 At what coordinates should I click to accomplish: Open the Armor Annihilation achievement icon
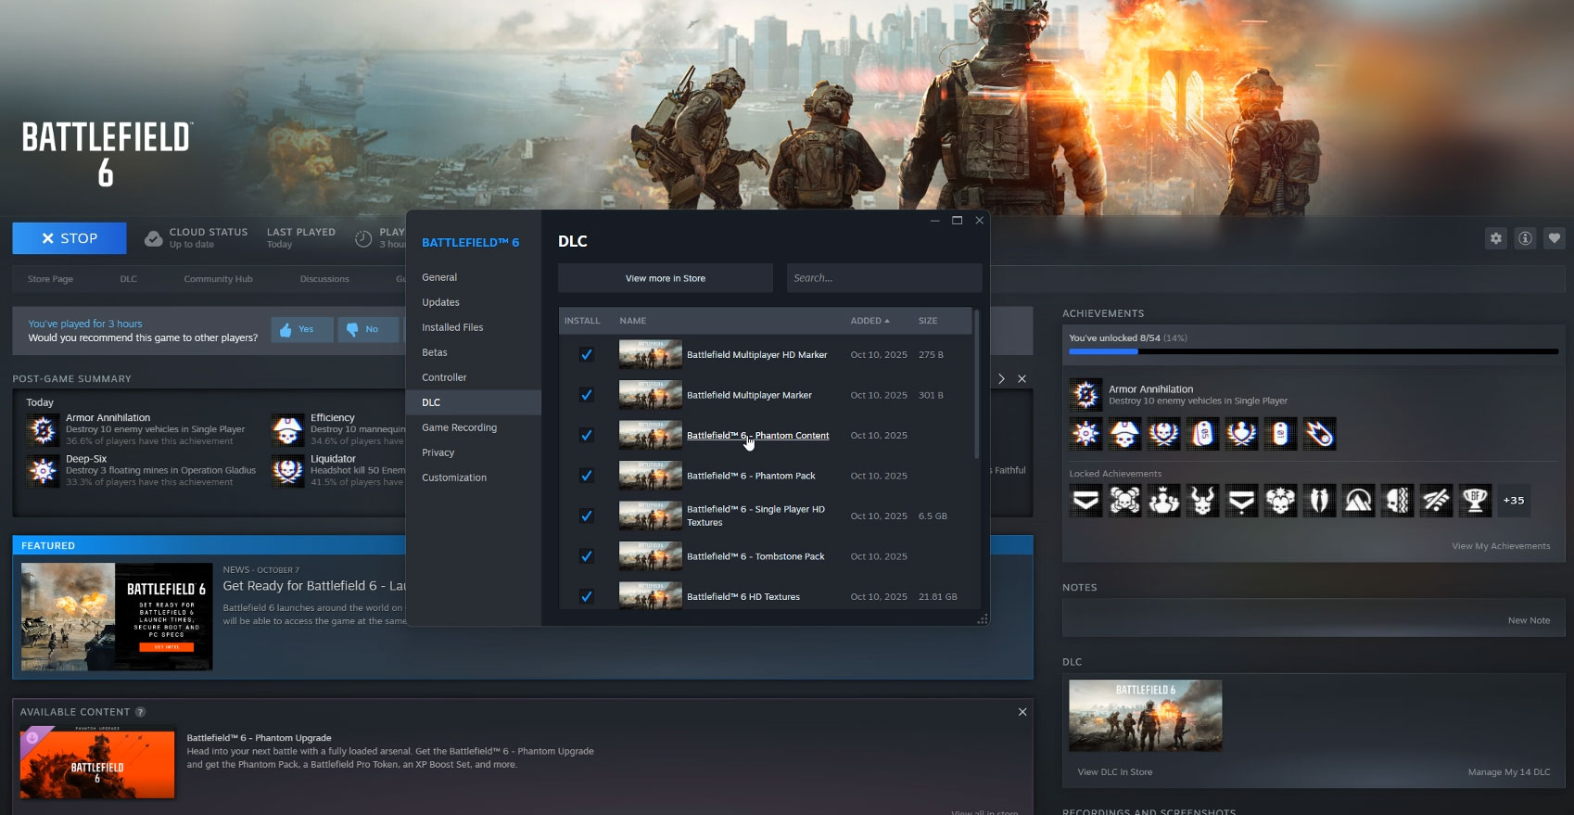pyautogui.click(x=1085, y=395)
